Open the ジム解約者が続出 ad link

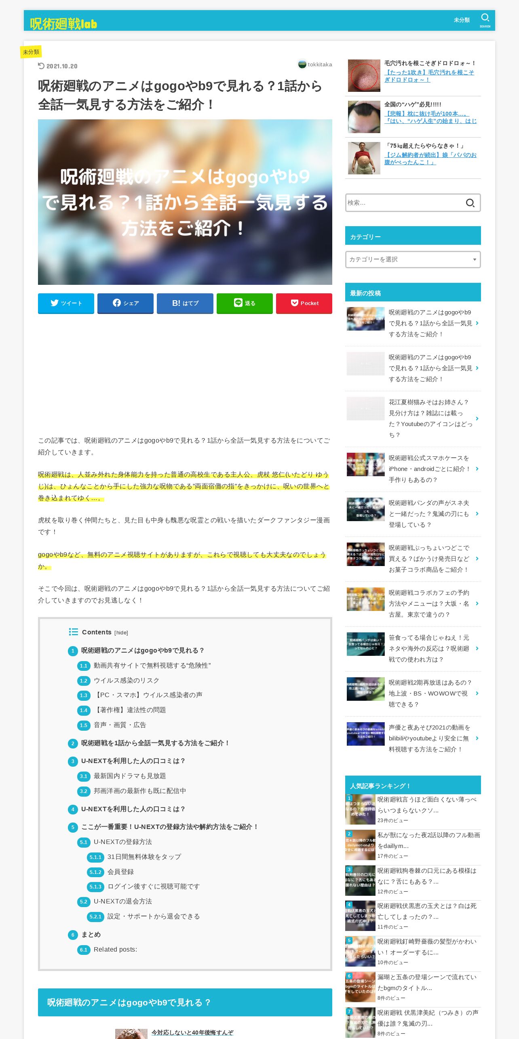click(430, 158)
